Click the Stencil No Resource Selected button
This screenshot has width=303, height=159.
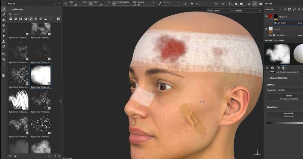pyautogui.click(x=285, y=97)
